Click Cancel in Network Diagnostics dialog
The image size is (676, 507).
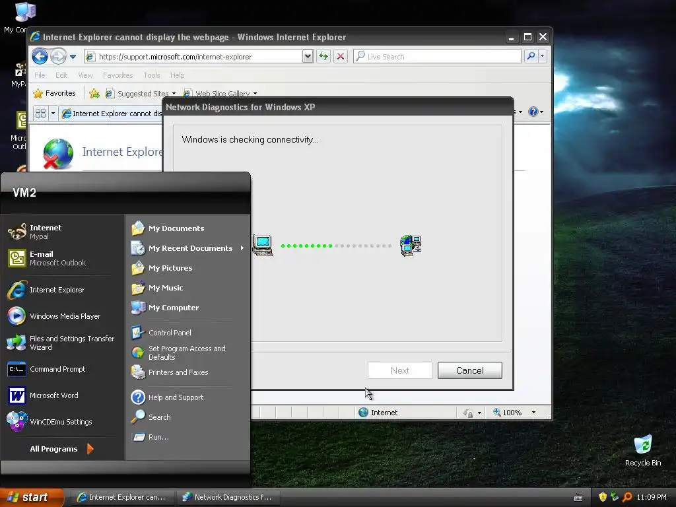coord(470,370)
